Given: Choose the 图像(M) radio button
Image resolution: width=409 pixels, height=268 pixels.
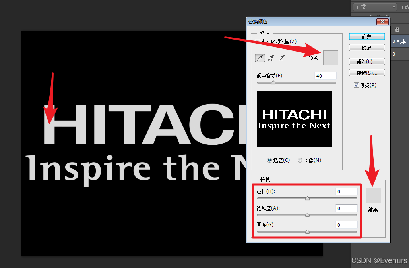Looking at the screenshot, I should click(x=300, y=160).
